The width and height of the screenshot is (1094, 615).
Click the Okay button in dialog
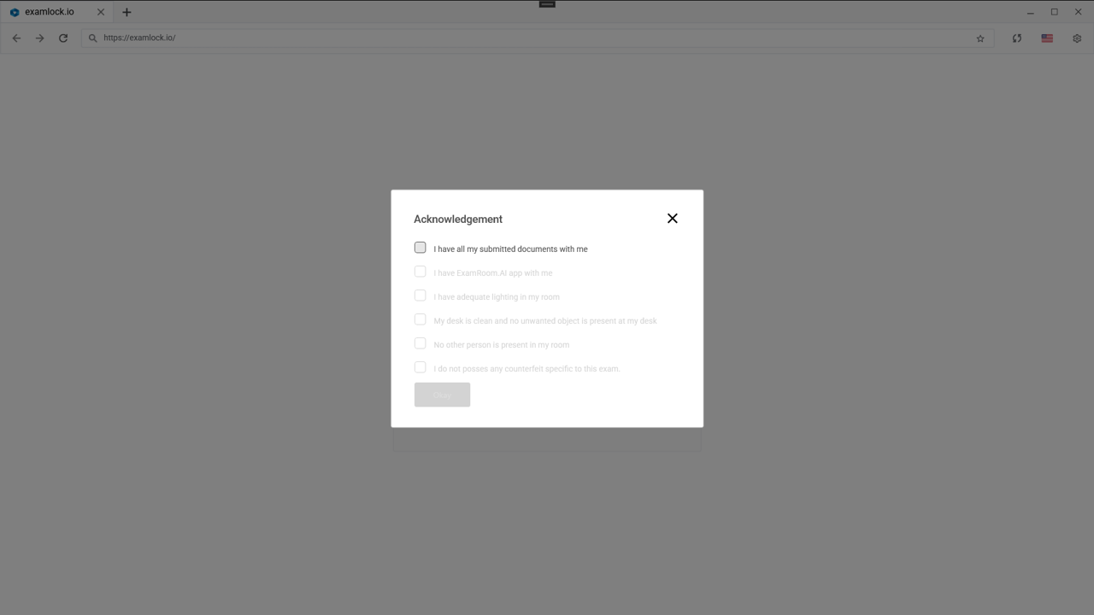[x=442, y=395]
